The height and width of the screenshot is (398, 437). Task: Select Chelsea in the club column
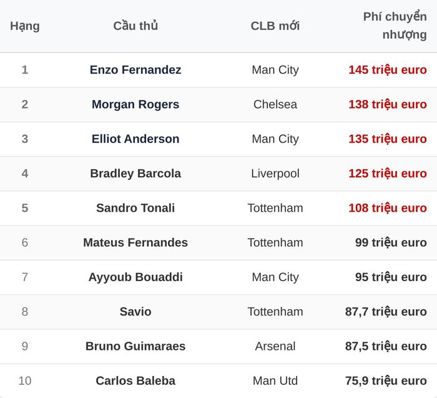pyautogui.click(x=275, y=104)
